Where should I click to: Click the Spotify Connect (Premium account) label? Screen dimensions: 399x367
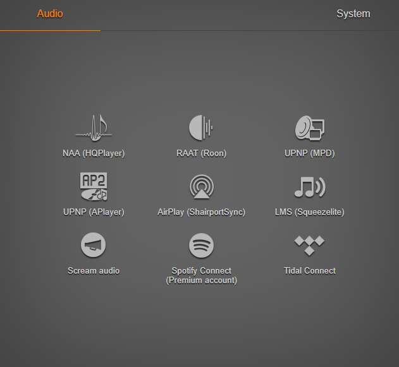click(x=201, y=275)
